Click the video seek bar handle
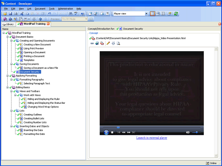This screenshot has width=222, height=166. pos(118,128)
